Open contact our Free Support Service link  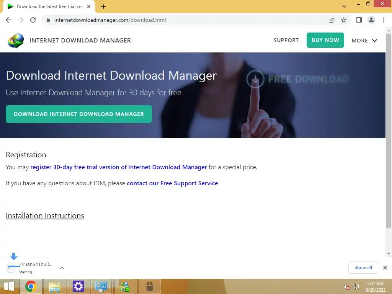(x=172, y=183)
